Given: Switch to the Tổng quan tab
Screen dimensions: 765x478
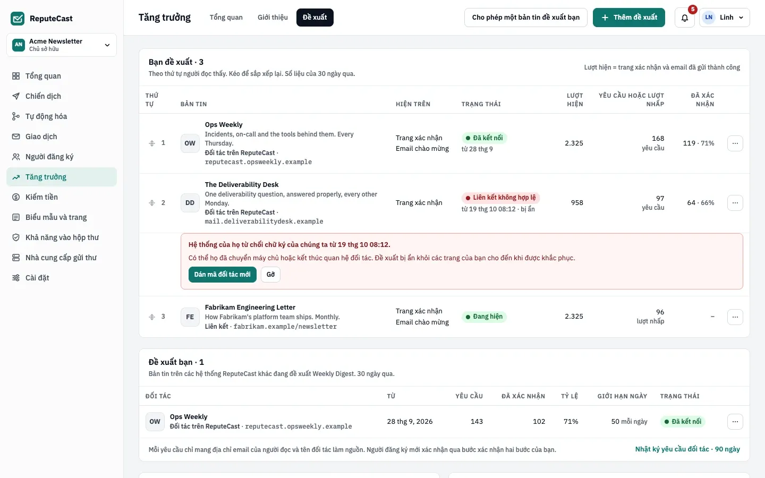Looking at the screenshot, I should pyautogui.click(x=226, y=18).
